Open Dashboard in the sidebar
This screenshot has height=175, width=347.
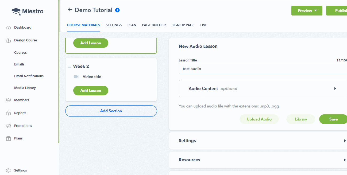[x=23, y=28]
